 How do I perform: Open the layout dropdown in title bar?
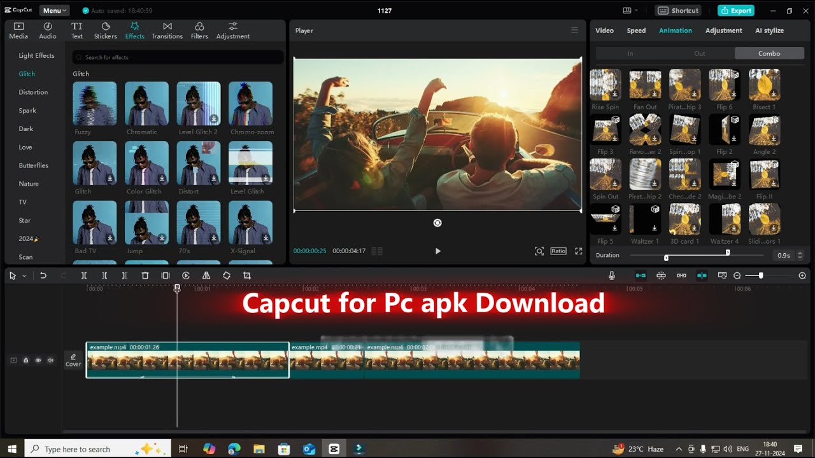pyautogui.click(x=630, y=10)
